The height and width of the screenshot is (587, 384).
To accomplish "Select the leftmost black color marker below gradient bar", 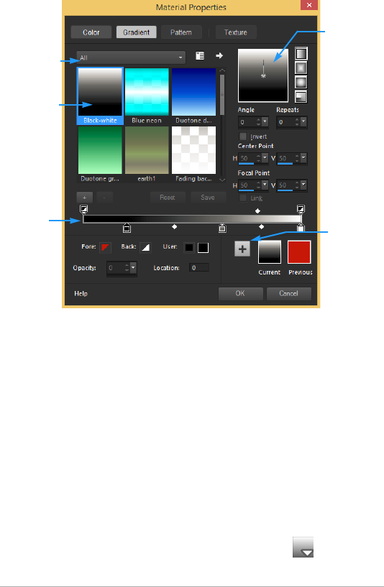I will pyautogui.click(x=127, y=228).
